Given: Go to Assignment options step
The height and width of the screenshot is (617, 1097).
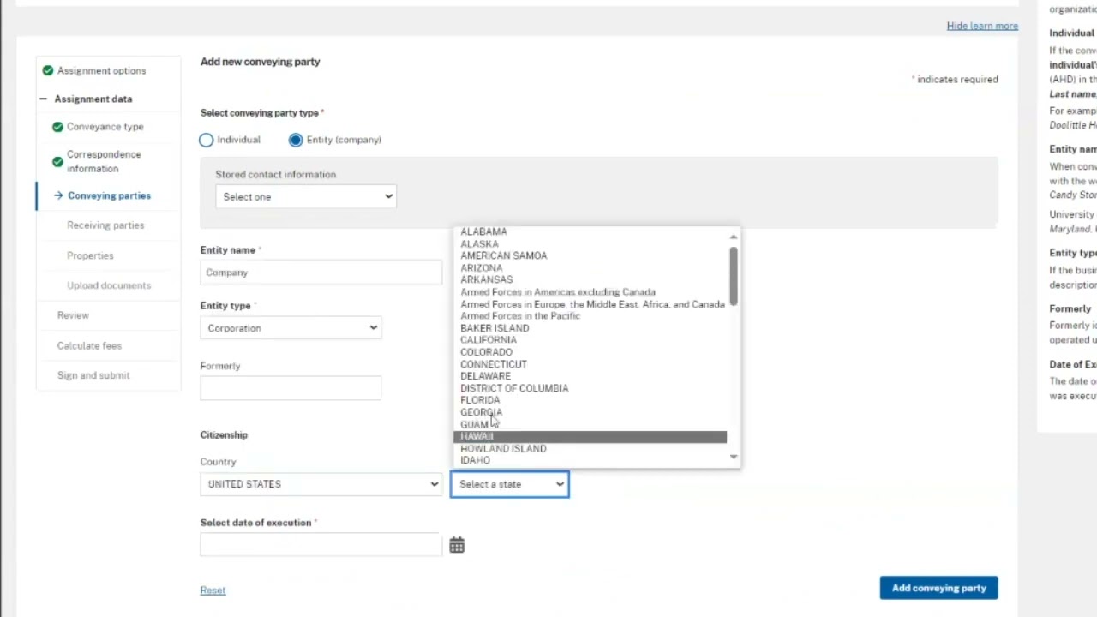Looking at the screenshot, I should pyautogui.click(x=101, y=70).
